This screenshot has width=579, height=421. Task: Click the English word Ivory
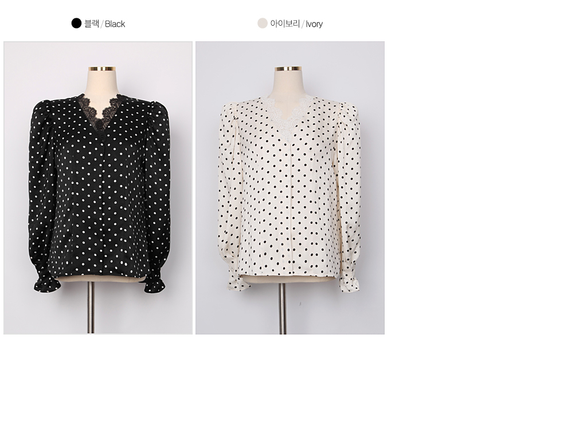coord(314,25)
